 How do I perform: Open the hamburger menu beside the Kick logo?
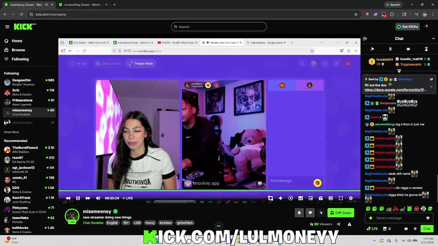coord(7,27)
